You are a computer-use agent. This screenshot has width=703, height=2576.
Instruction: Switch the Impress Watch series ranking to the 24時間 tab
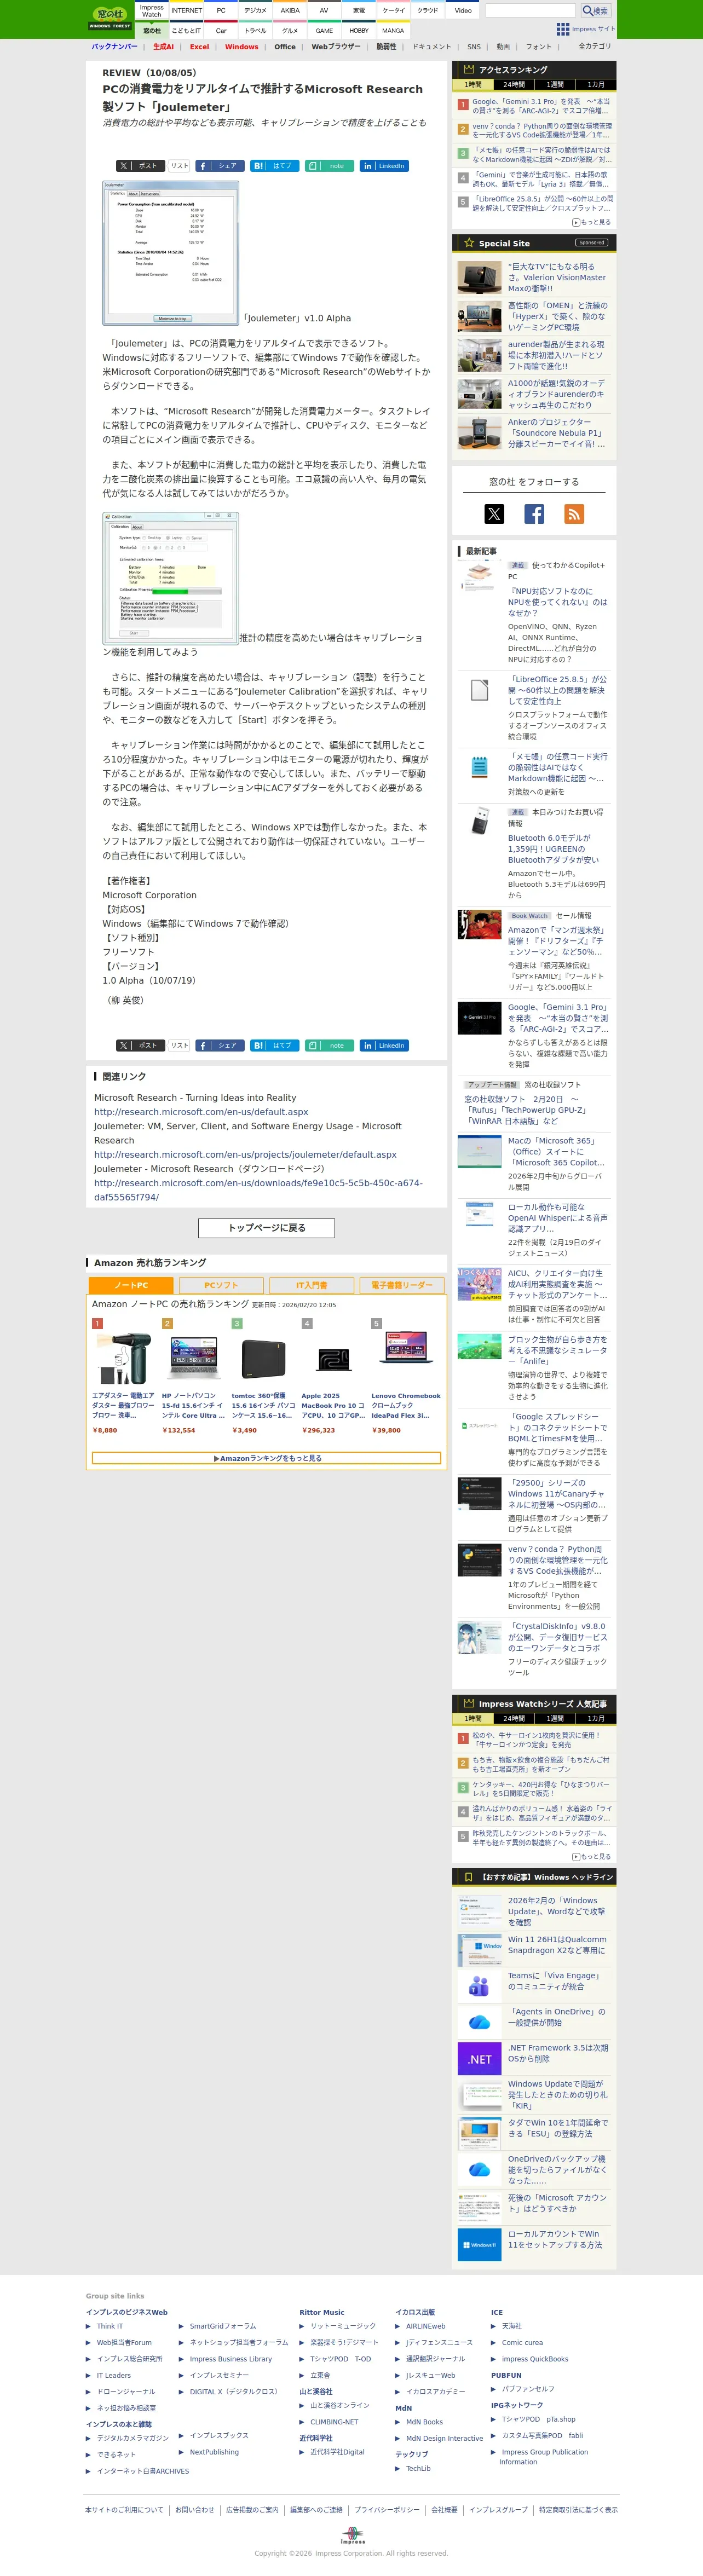tap(514, 1718)
